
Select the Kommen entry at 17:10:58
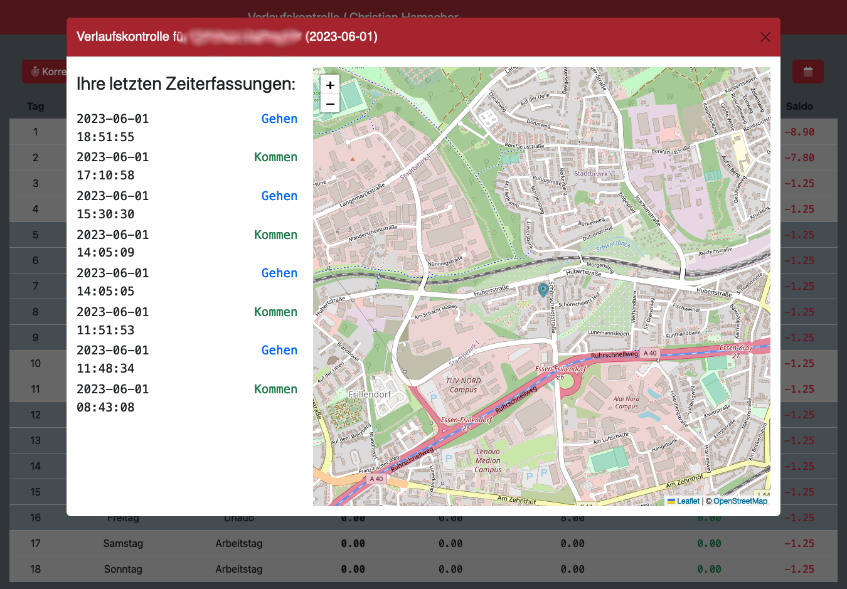(x=275, y=157)
